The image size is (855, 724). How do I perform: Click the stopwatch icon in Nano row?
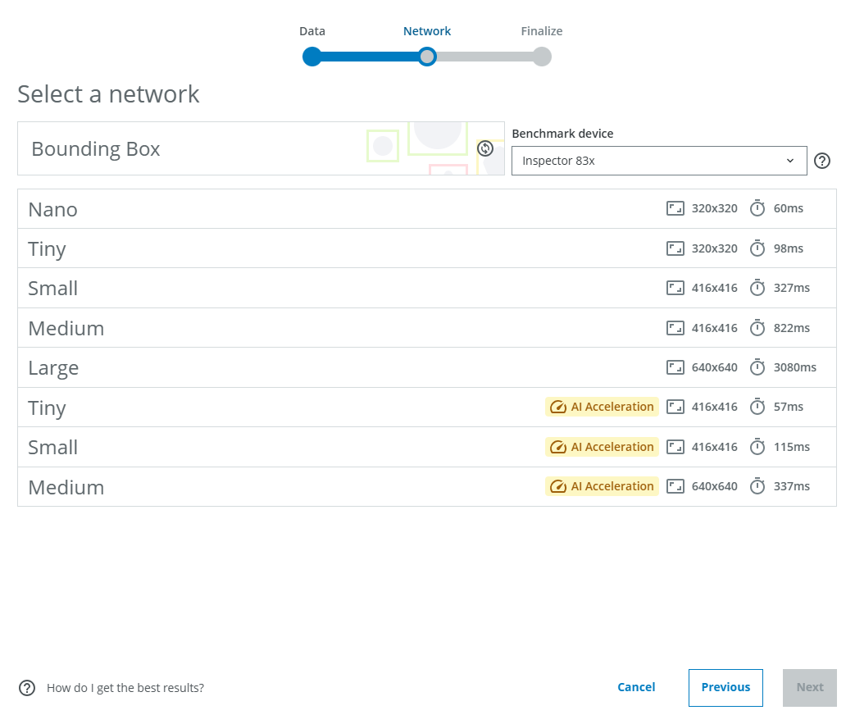coord(757,208)
